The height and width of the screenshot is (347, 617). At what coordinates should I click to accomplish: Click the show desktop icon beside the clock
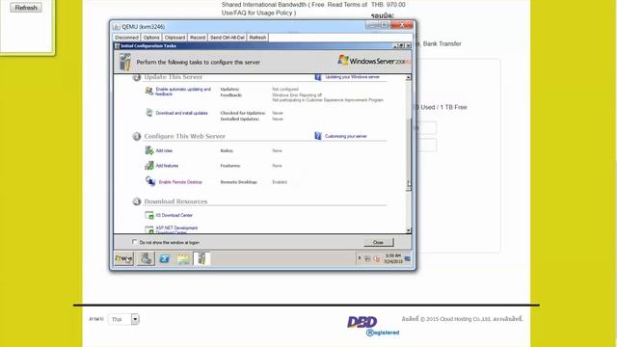(x=407, y=258)
